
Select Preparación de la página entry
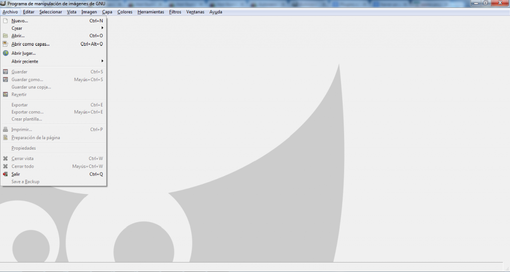[x=53, y=138]
